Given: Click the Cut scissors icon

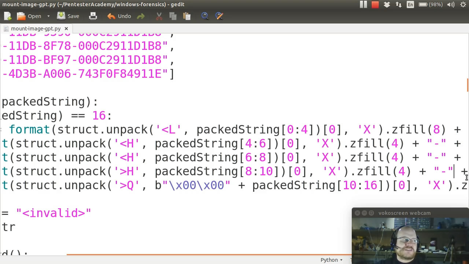Looking at the screenshot, I should [159, 16].
